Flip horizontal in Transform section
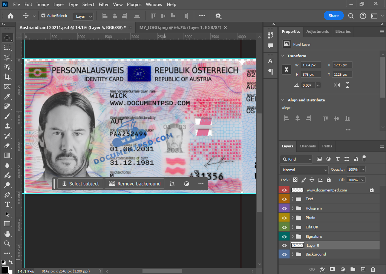The image size is (386, 274). [x=337, y=85]
